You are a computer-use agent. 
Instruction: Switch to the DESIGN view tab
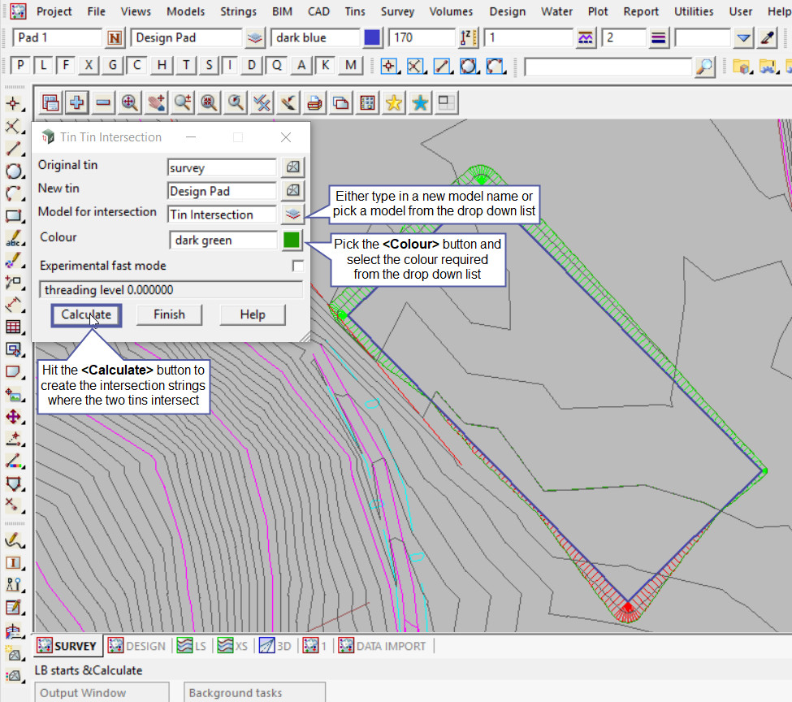pos(137,646)
